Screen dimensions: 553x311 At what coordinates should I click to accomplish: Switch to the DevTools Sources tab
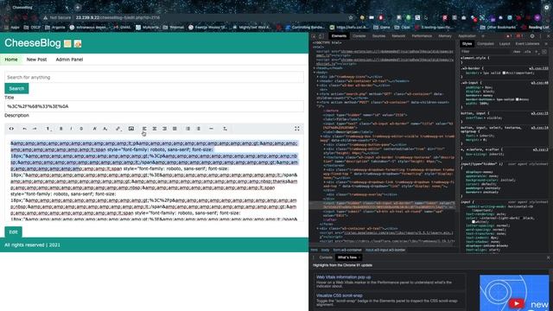coord(378,36)
